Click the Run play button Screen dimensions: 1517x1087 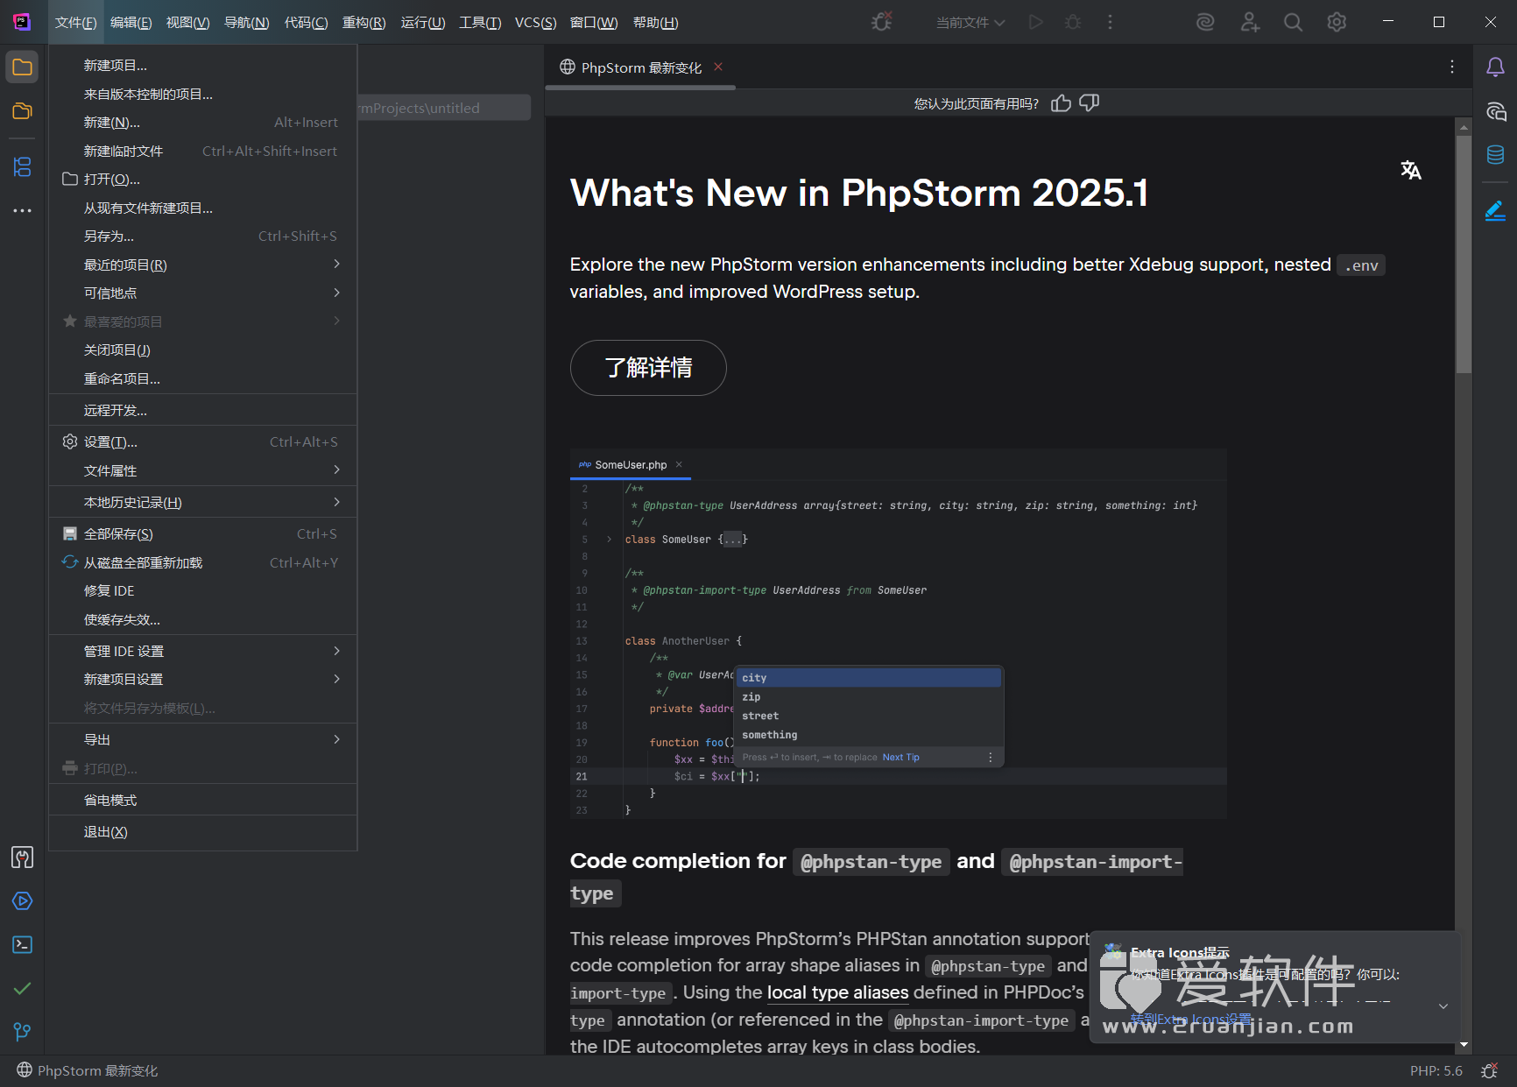tap(1036, 22)
